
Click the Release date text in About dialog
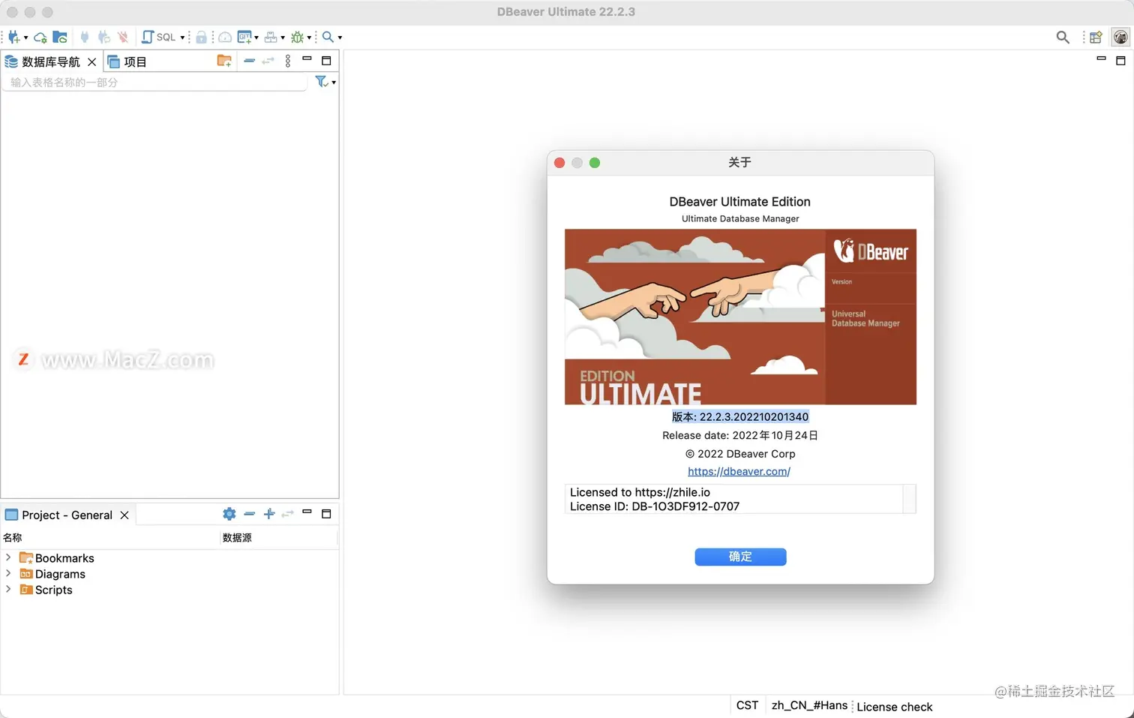pos(740,435)
